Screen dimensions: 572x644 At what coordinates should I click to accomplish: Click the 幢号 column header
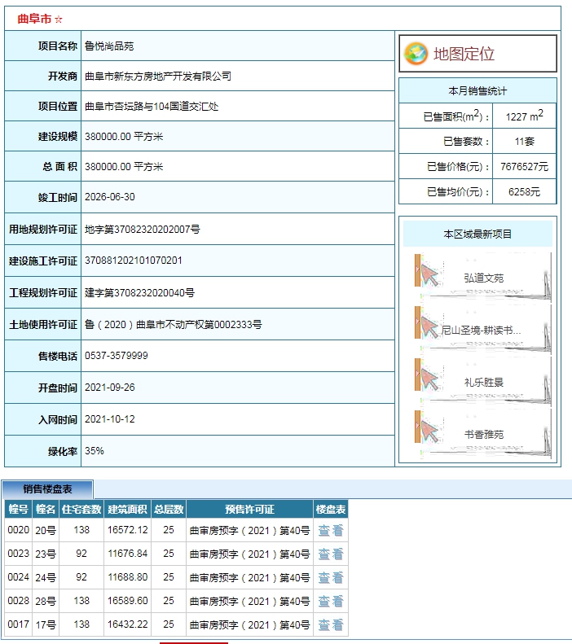tap(19, 510)
